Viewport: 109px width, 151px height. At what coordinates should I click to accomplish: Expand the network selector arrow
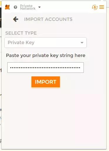[x=39, y=7]
